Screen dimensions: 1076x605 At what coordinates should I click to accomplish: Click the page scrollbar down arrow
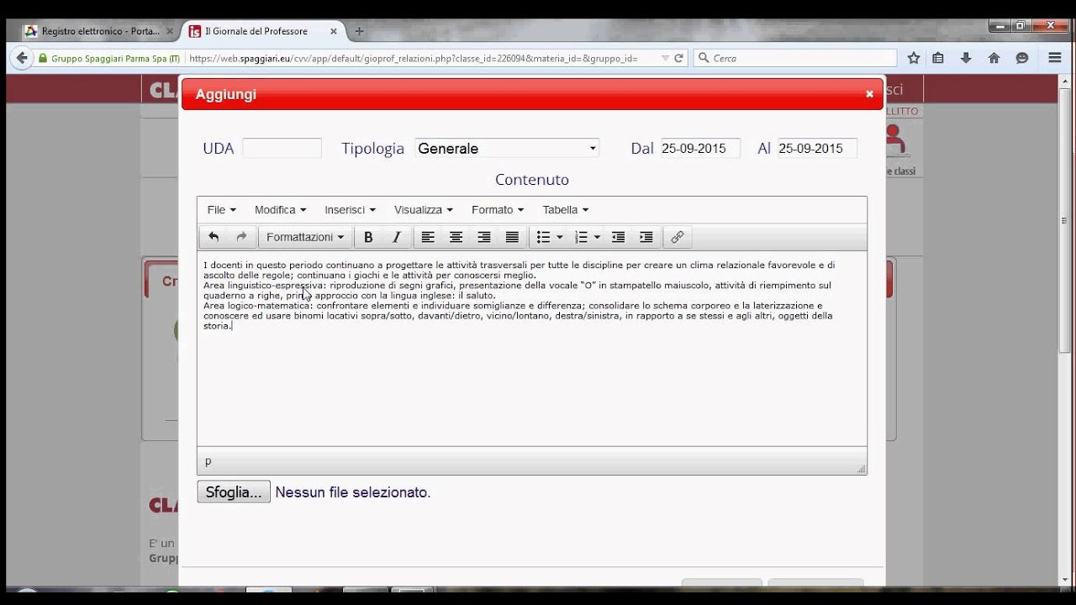click(x=1067, y=580)
